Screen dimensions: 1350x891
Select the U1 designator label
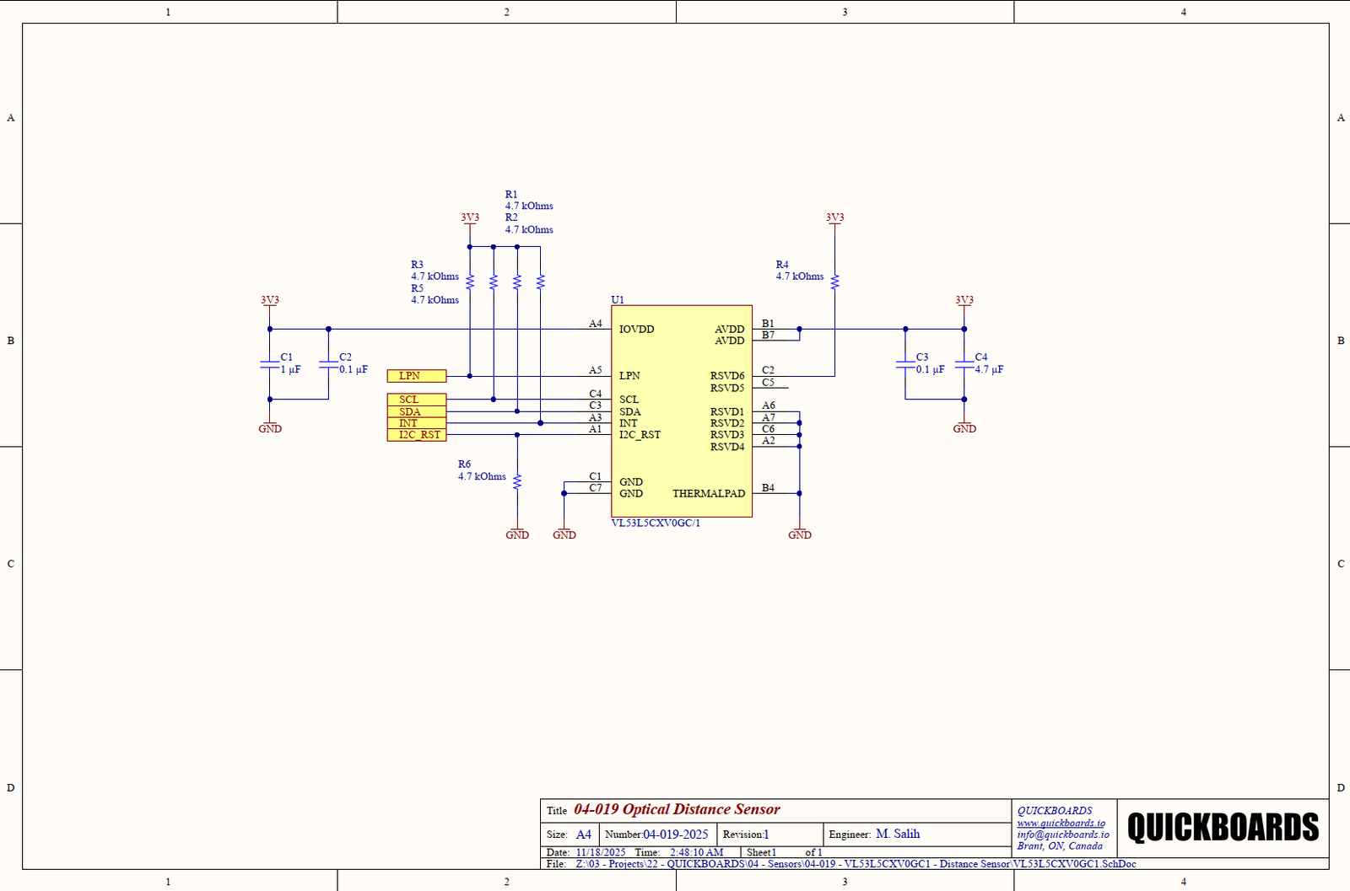pos(618,299)
